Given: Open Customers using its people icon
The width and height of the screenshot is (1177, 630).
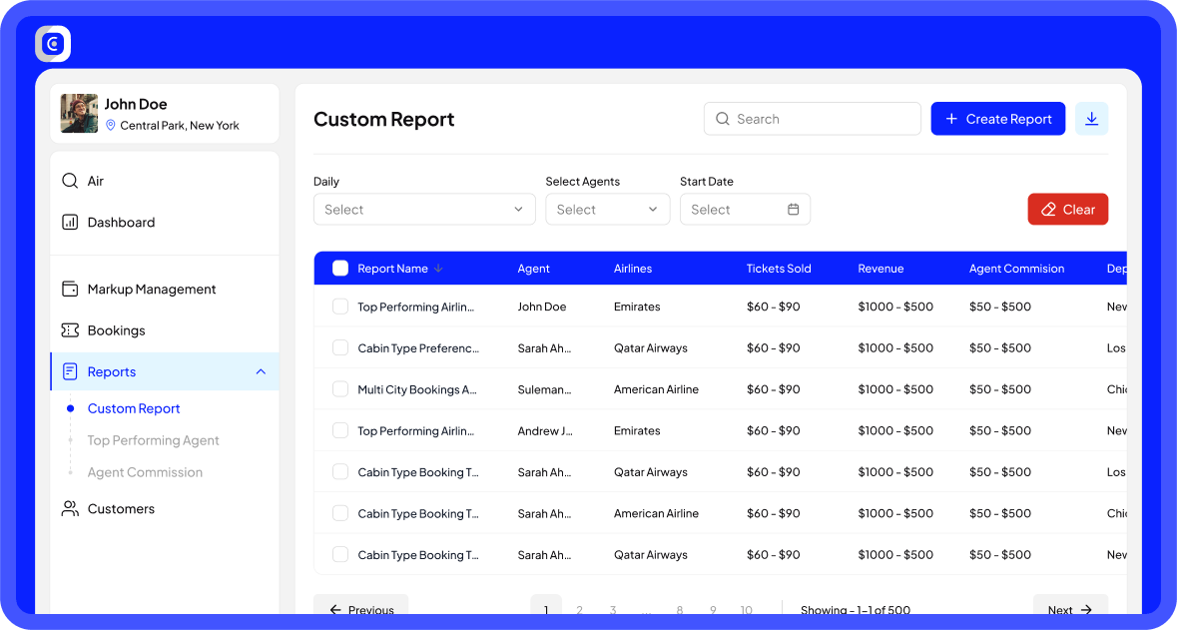Looking at the screenshot, I should tap(69, 508).
